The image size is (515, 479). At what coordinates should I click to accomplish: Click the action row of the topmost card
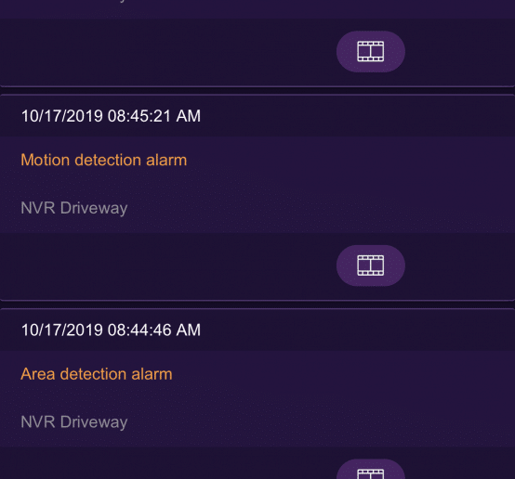pyautogui.click(x=257, y=52)
